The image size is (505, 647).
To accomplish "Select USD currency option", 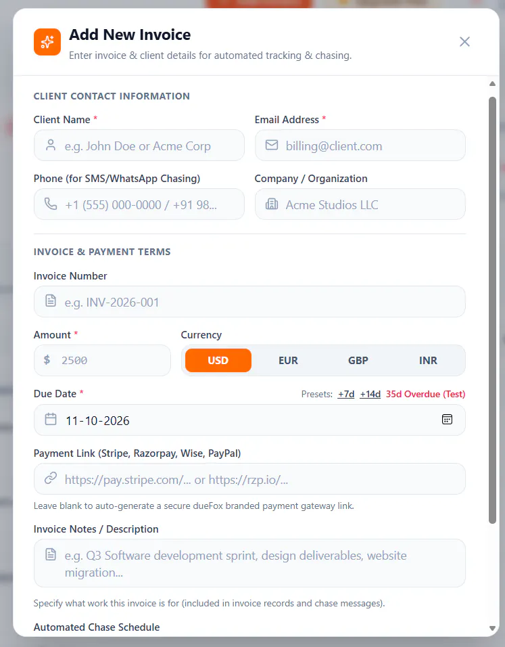I will 218,360.
